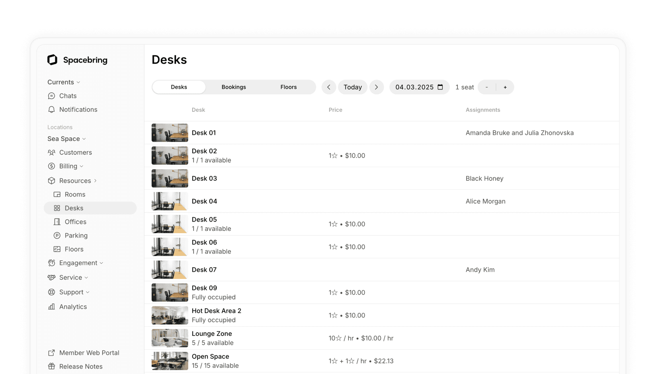This screenshot has height=374, width=656.
Task: Click the Today button
Action: 352,87
